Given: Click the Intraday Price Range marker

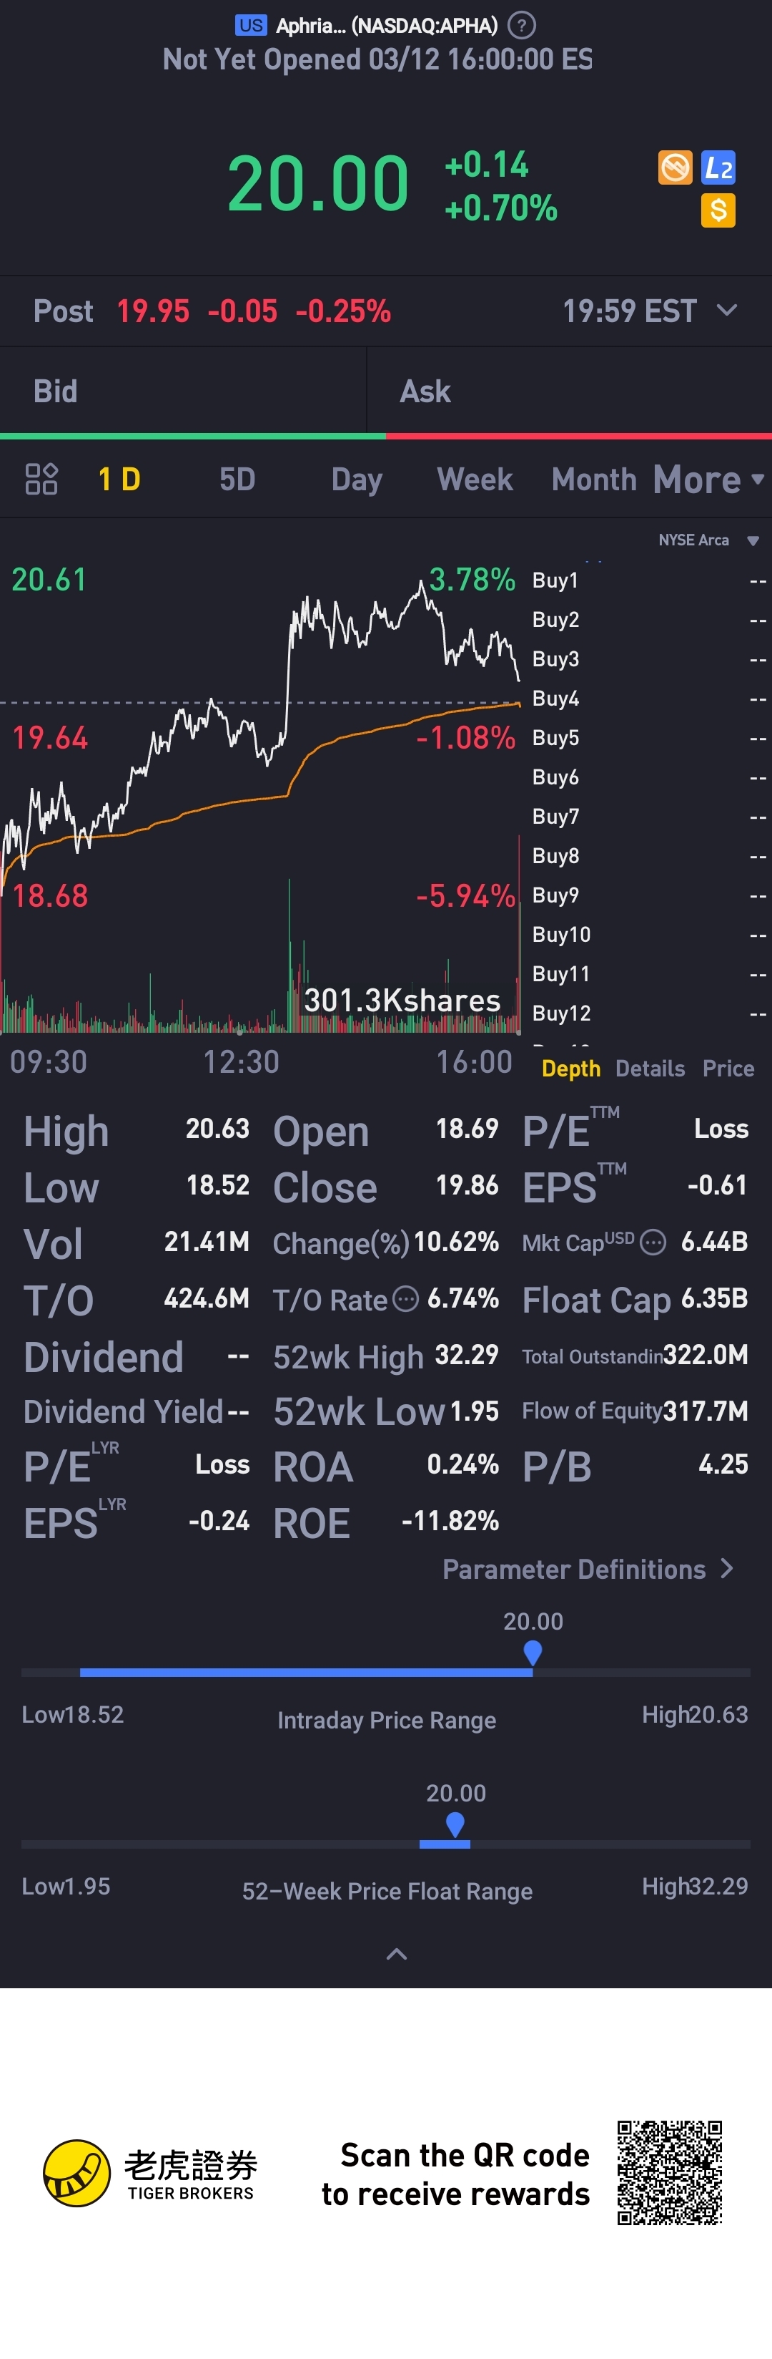Looking at the screenshot, I should tap(533, 1653).
